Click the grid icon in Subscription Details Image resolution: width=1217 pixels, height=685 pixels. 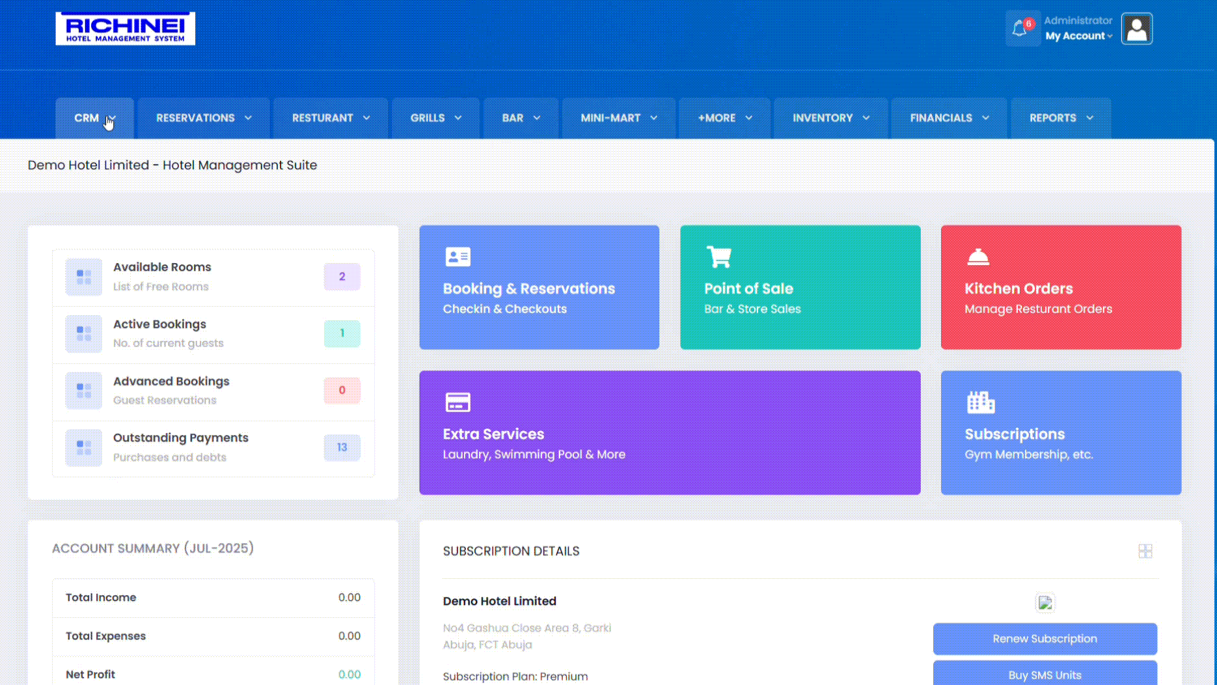click(x=1145, y=552)
